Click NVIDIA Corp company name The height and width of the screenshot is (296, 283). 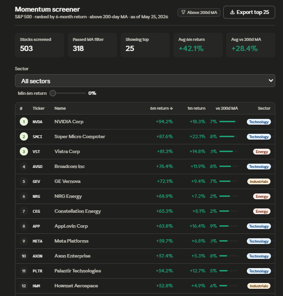69,122
